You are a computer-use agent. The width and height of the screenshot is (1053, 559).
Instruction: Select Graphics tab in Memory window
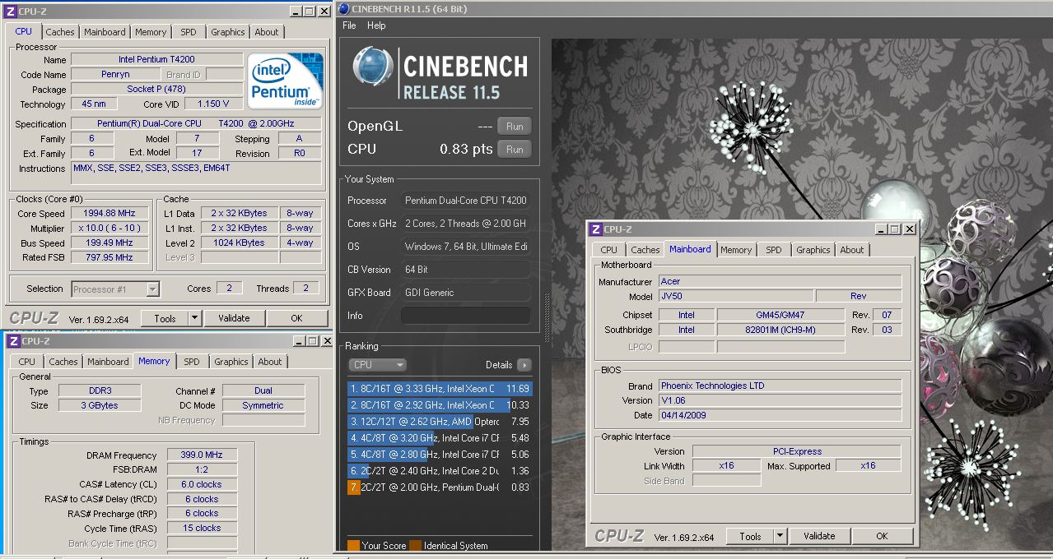[x=231, y=362]
